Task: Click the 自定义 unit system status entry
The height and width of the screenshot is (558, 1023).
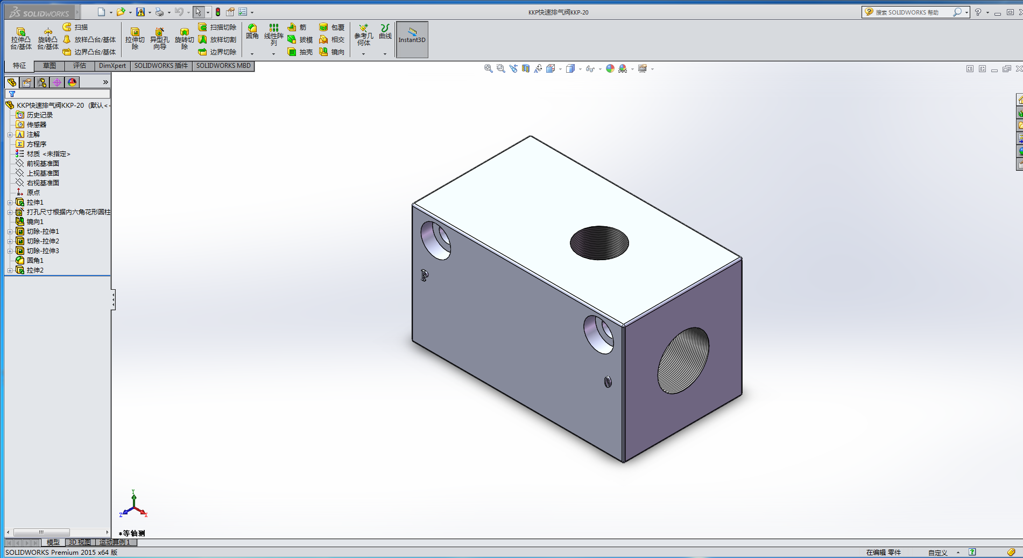Action: (937, 553)
